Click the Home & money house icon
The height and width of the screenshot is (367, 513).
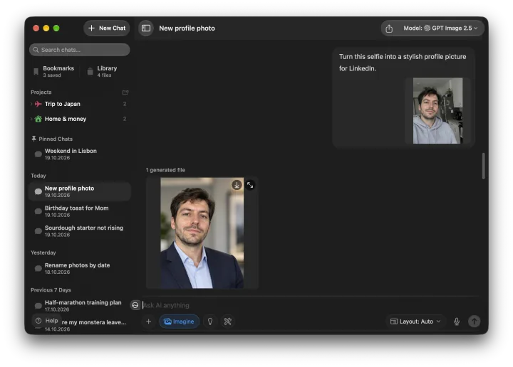coord(38,119)
